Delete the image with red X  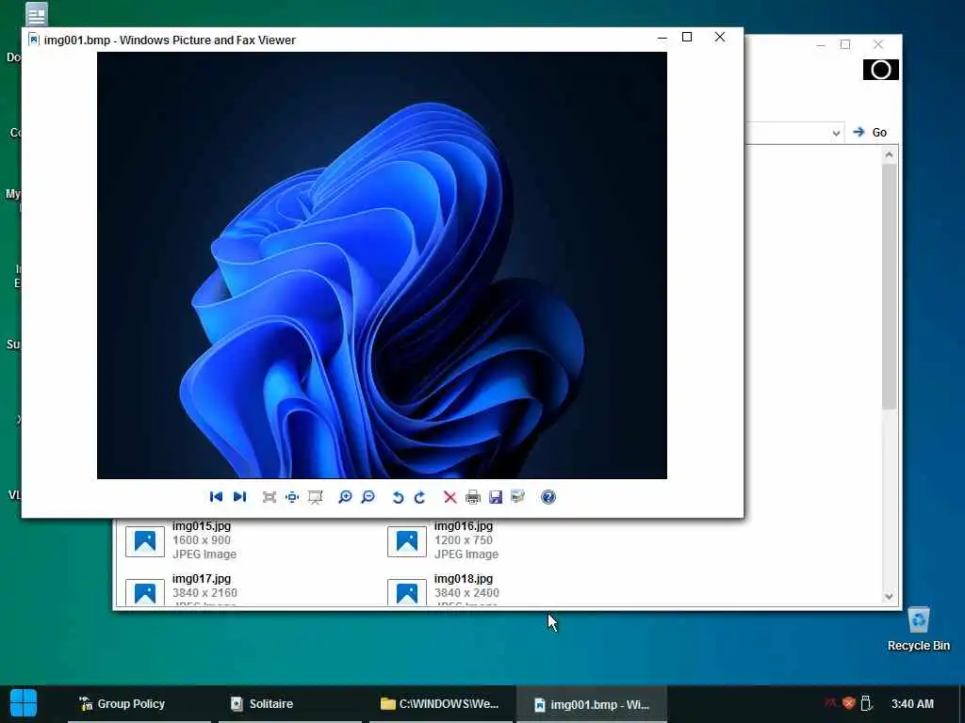pyautogui.click(x=450, y=497)
